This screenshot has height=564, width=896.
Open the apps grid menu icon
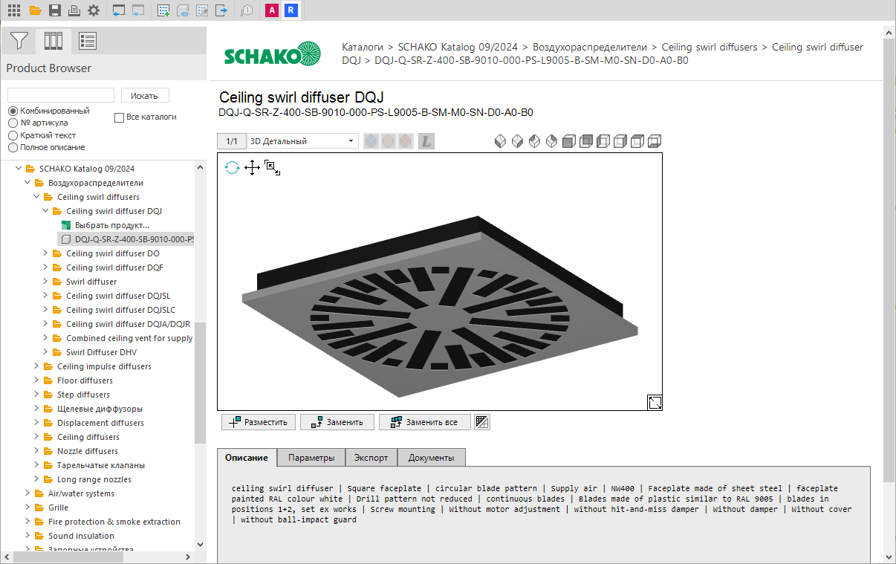coord(14,10)
